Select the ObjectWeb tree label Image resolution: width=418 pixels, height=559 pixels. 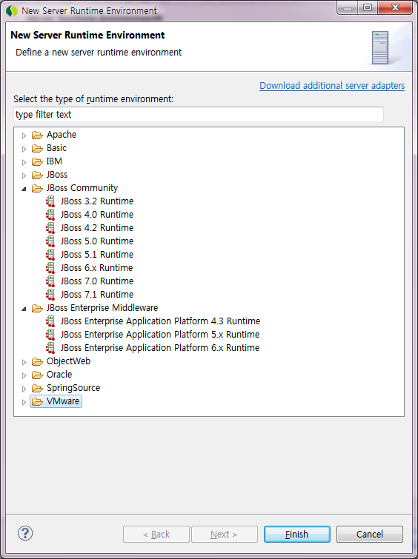click(x=68, y=361)
